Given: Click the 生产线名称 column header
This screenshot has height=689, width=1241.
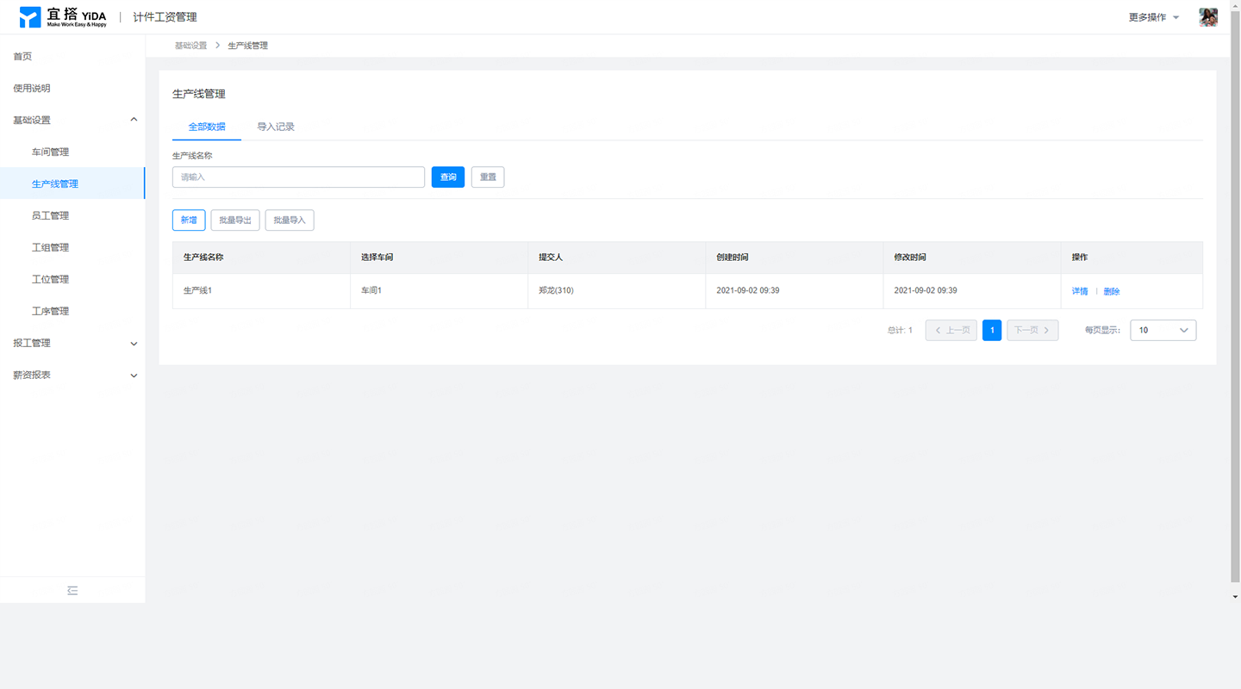Looking at the screenshot, I should coord(261,258).
